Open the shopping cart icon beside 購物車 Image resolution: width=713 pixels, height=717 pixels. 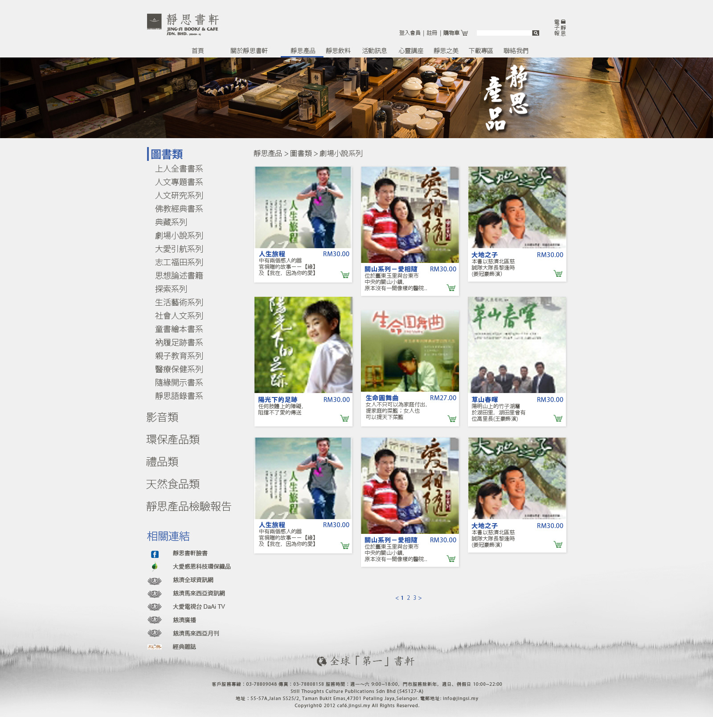point(464,33)
